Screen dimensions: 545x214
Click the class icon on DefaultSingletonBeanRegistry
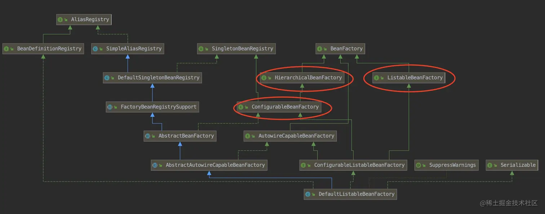point(107,78)
